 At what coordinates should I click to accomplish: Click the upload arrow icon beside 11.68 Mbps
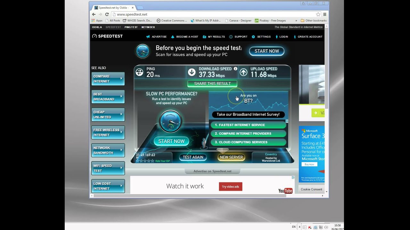[x=243, y=72]
